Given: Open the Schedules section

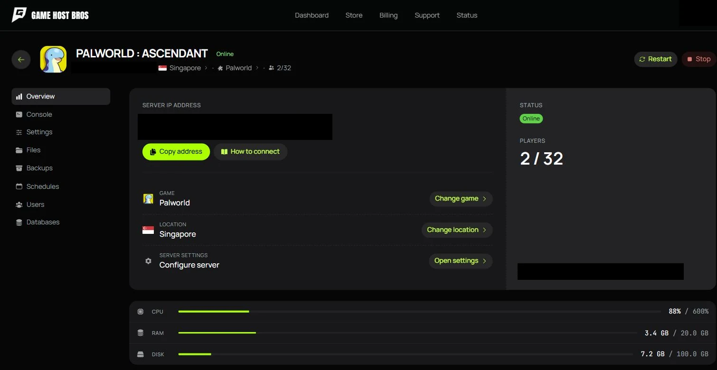Looking at the screenshot, I should pos(61,186).
